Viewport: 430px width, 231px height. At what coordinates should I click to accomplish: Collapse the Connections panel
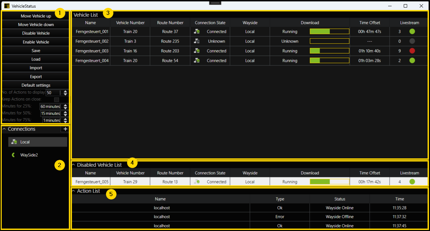(3, 129)
